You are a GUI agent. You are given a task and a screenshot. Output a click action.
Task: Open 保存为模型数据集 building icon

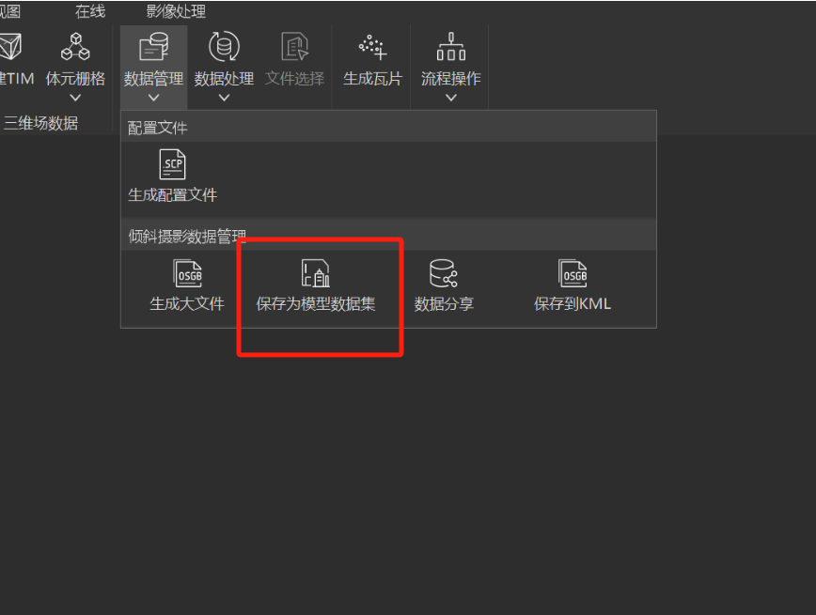click(315, 273)
